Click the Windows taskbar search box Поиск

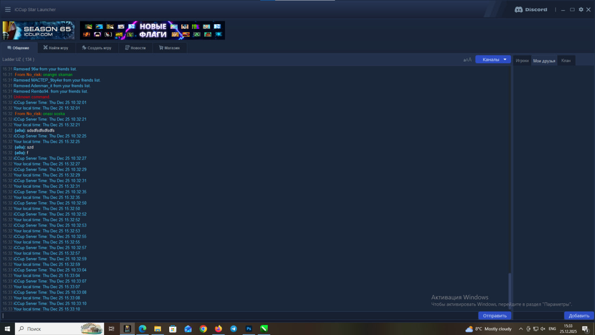59,328
